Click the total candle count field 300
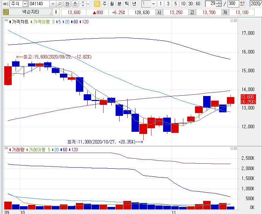The height and width of the screenshot is (214, 262). [x=233, y=4]
